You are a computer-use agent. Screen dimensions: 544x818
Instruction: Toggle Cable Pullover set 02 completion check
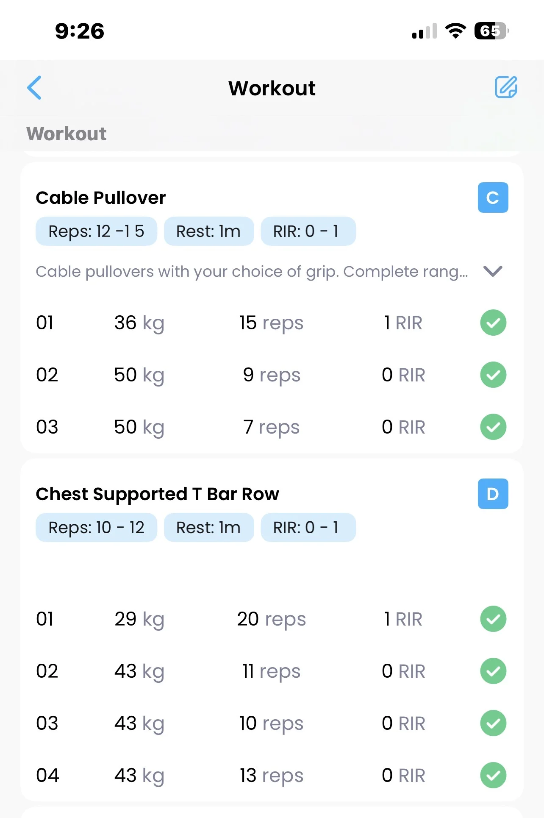pos(493,375)
